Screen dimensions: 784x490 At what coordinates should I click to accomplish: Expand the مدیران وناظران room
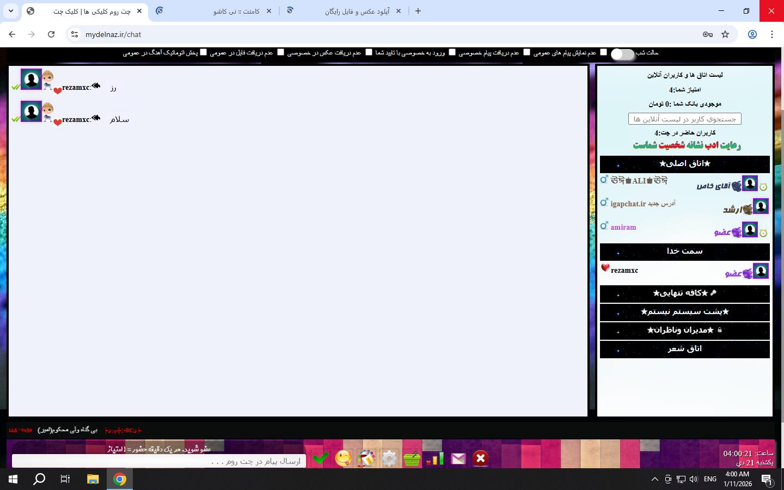[x=684, y=330]
